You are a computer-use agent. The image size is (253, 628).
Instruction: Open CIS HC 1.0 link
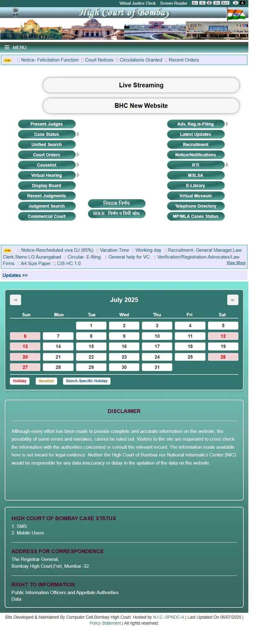pyautogui.click(x=69, y=264)
